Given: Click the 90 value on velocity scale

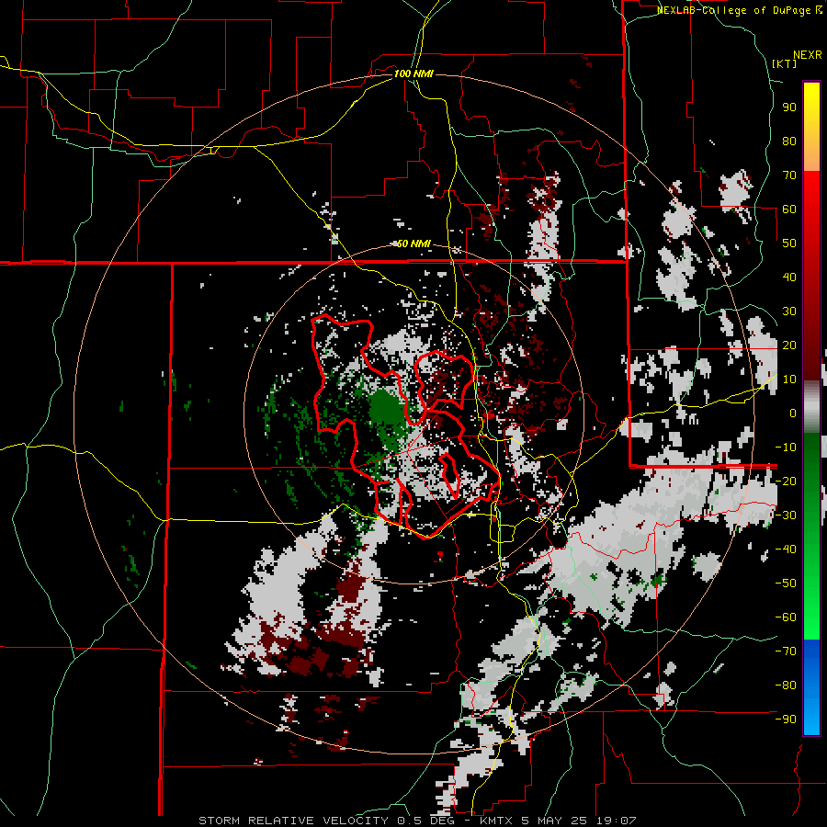Looking at the screenshot, I should [789, 108].
